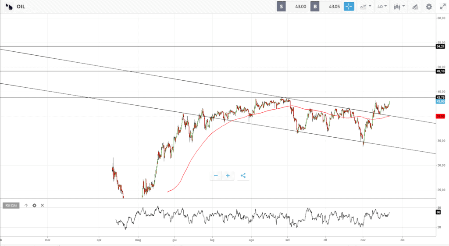Viewport: 449px width, 246px height.
Task: Click the RSI (14) indicator label
Action: 11,205
